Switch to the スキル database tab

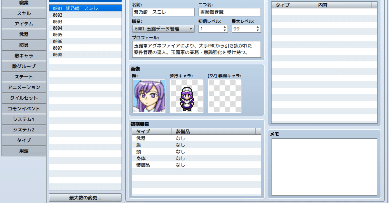coord(23,13)
